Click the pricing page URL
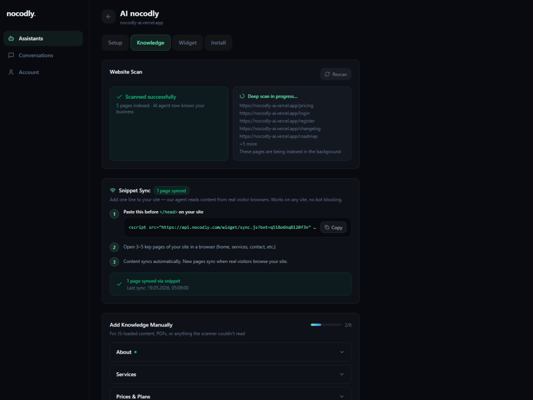The height and width of the screenshot is (400, 533). [x=276, y=106]
